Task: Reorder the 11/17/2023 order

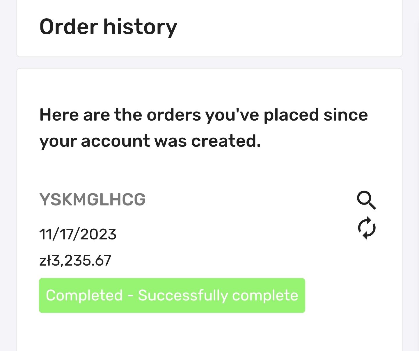Action: [x=367, y=228]
